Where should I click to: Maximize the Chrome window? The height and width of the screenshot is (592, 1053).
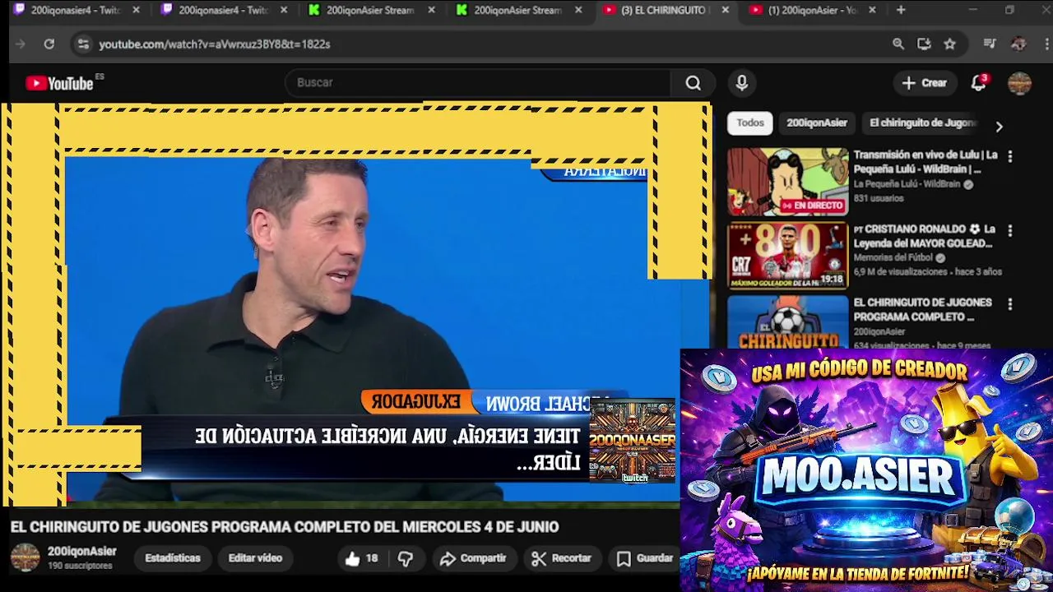click(1009, 10)
